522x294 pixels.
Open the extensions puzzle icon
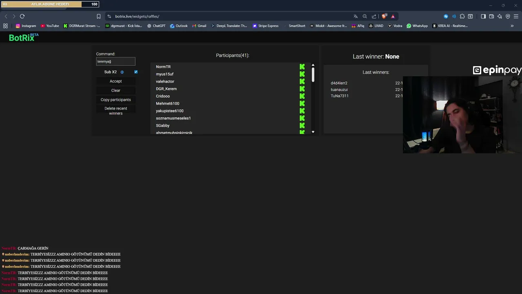pyautogui.click(x=462, y=16)
